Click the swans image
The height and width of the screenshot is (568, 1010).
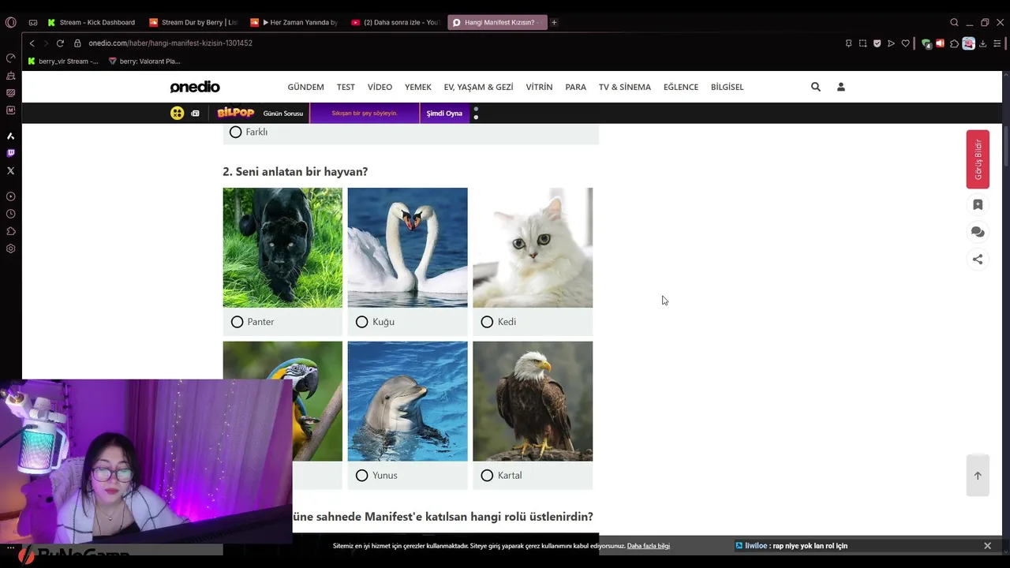point(407,248)
